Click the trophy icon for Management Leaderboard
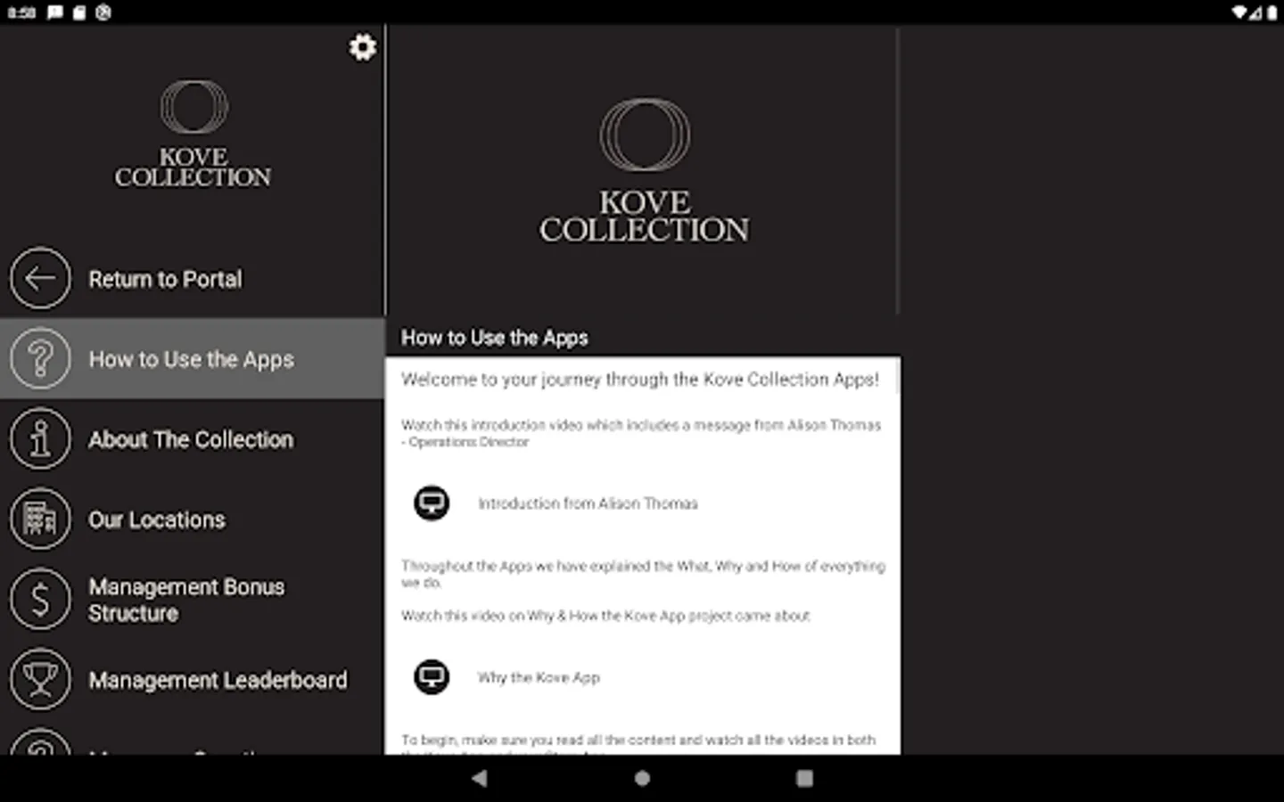The height and width of the screenshot is (802, 1284). pyautogui.click(x=40, y=679)
